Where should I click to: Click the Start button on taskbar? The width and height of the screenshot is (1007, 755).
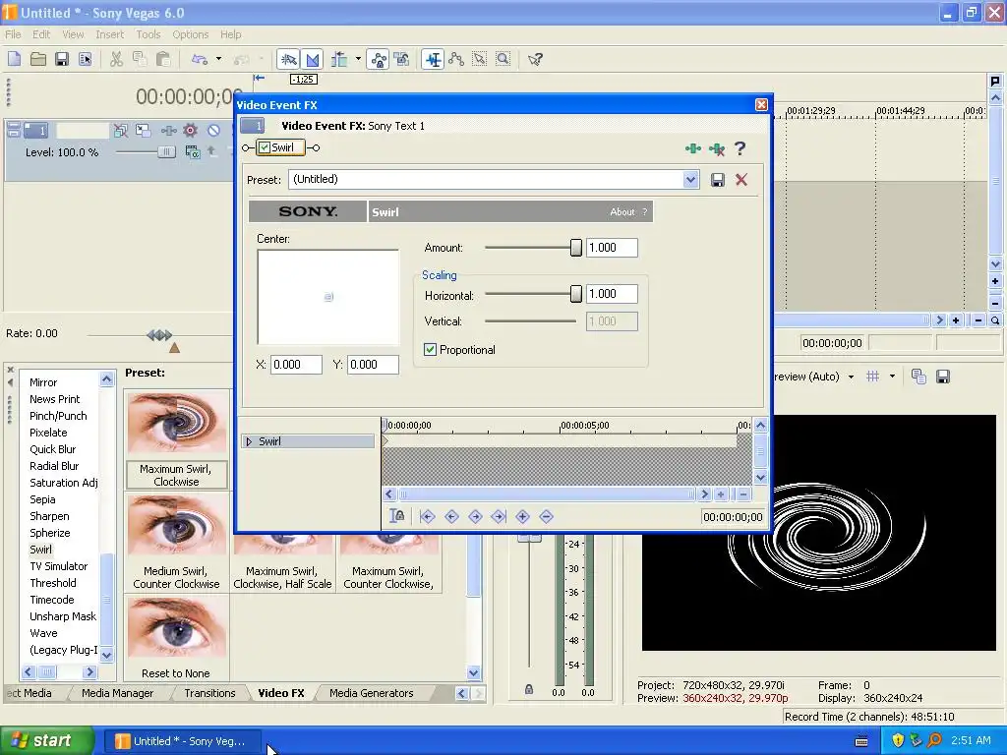pos(46,741)
